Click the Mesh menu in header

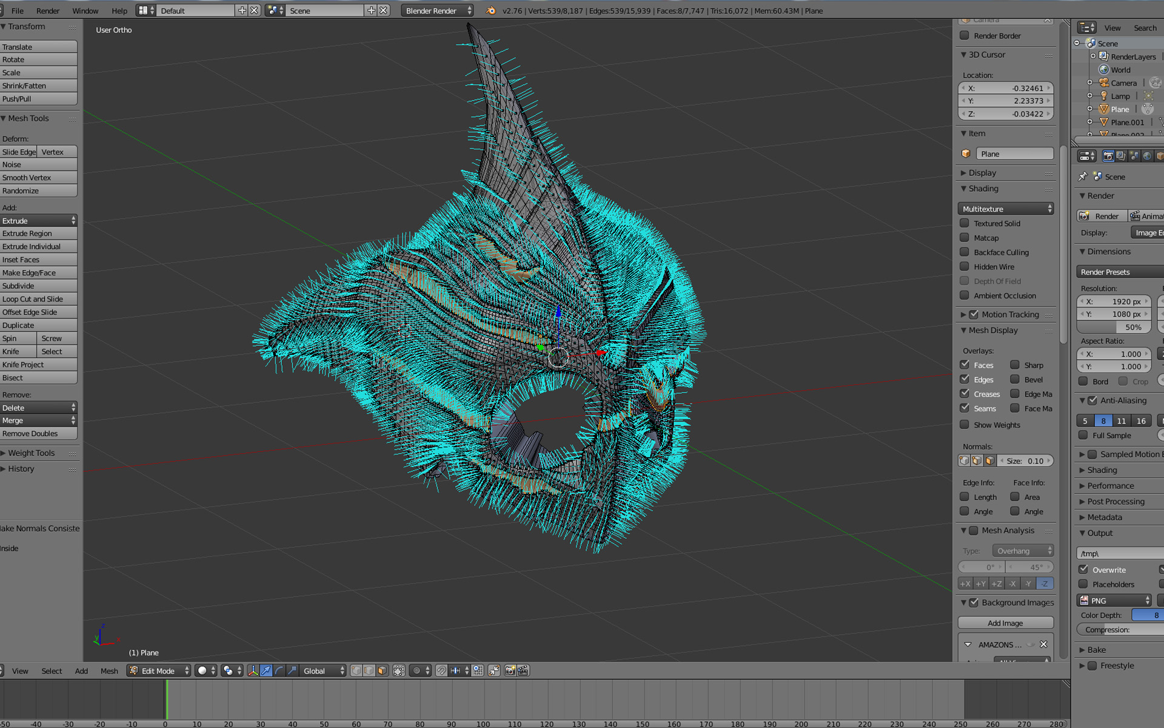[x=109, y=670]
